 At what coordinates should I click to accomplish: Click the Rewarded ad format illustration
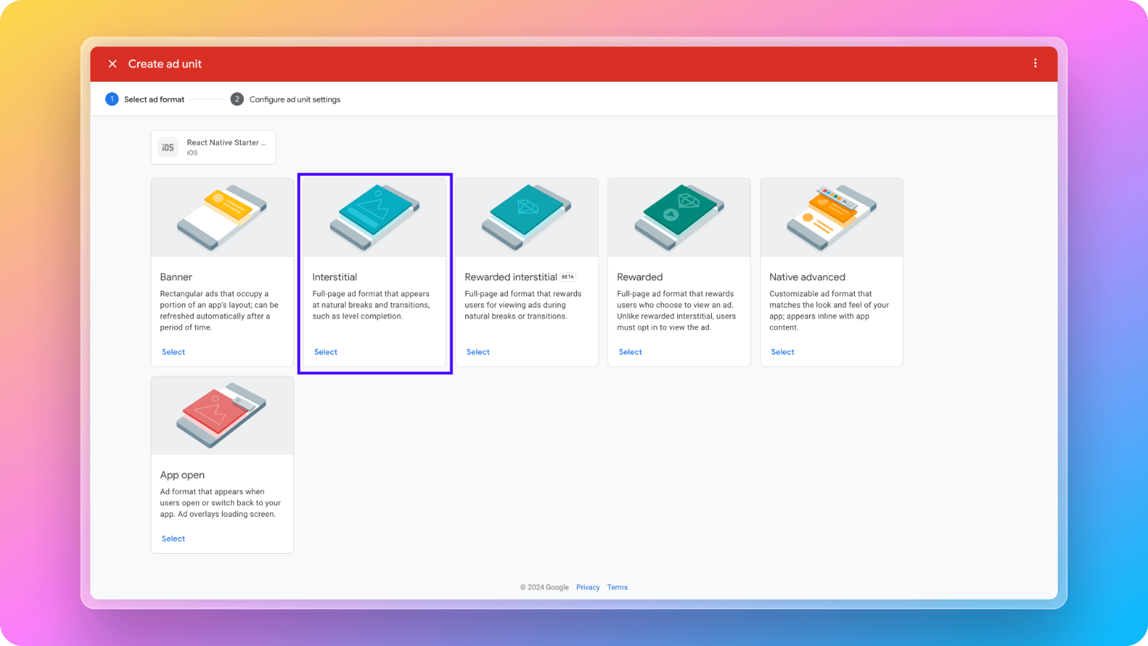tap(678, 217)
